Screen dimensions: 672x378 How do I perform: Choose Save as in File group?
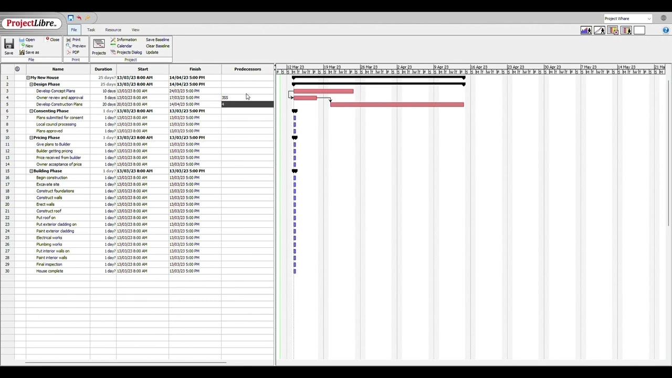pos(29,52)
